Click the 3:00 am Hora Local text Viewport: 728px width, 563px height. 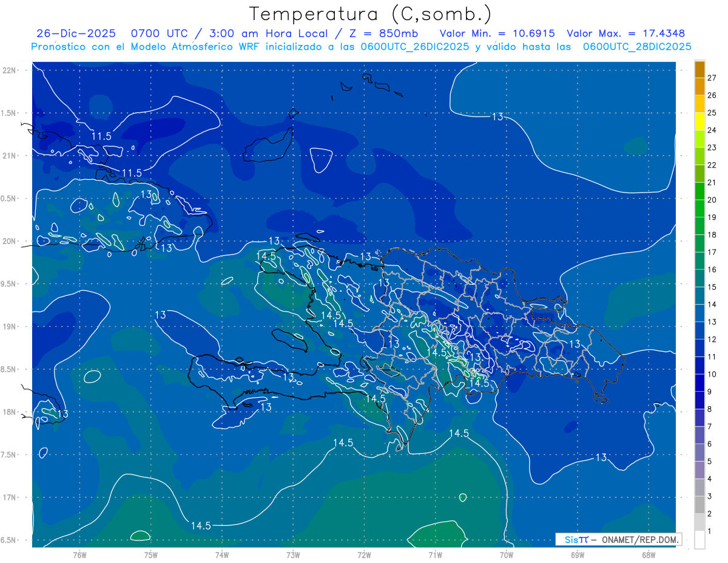click(266, 33)
